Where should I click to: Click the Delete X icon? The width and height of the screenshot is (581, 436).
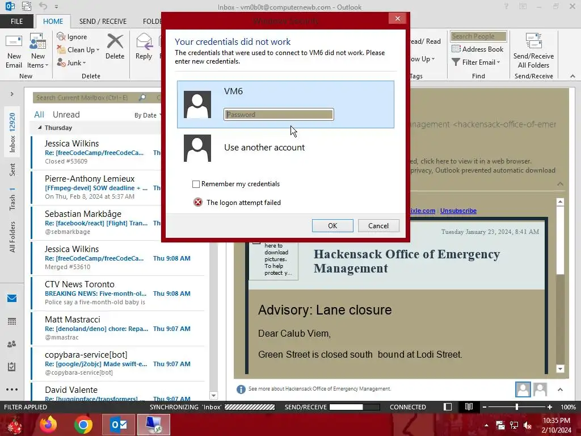pyautogui.click(x=115, y=41)
